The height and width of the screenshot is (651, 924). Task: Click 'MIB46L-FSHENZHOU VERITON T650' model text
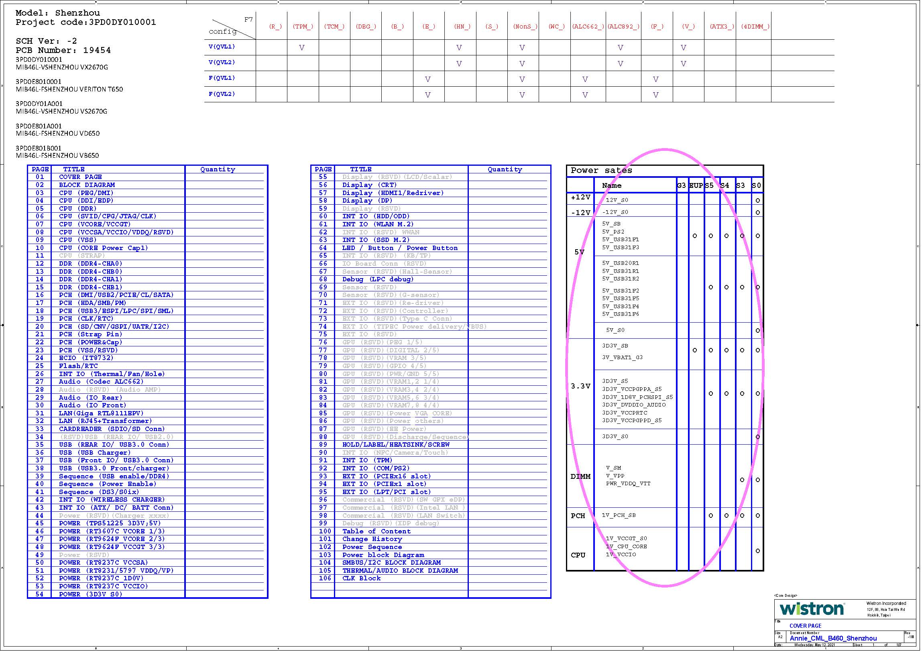[69, 90]
